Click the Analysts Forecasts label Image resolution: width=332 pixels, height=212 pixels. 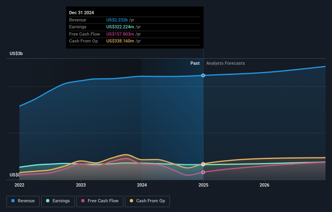click(x=226, y=64)
